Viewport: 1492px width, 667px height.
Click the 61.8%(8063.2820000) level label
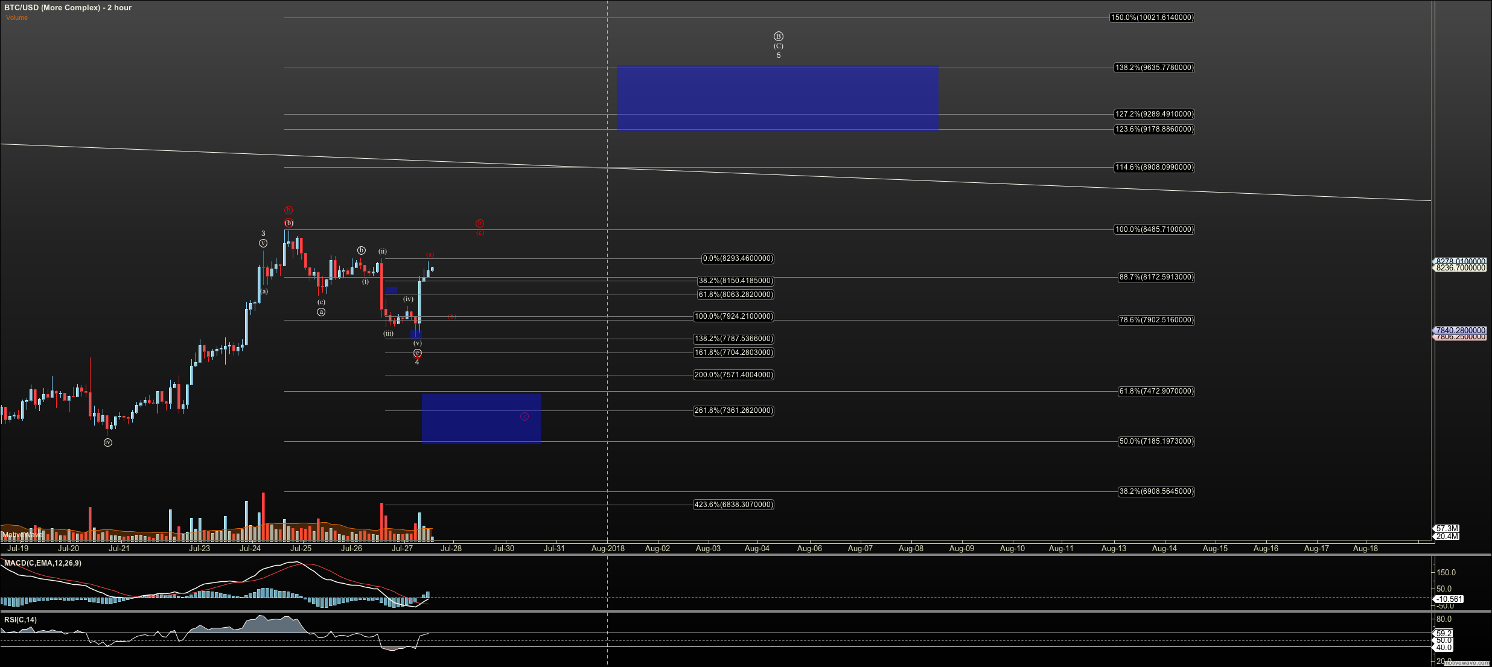[736, 295]
